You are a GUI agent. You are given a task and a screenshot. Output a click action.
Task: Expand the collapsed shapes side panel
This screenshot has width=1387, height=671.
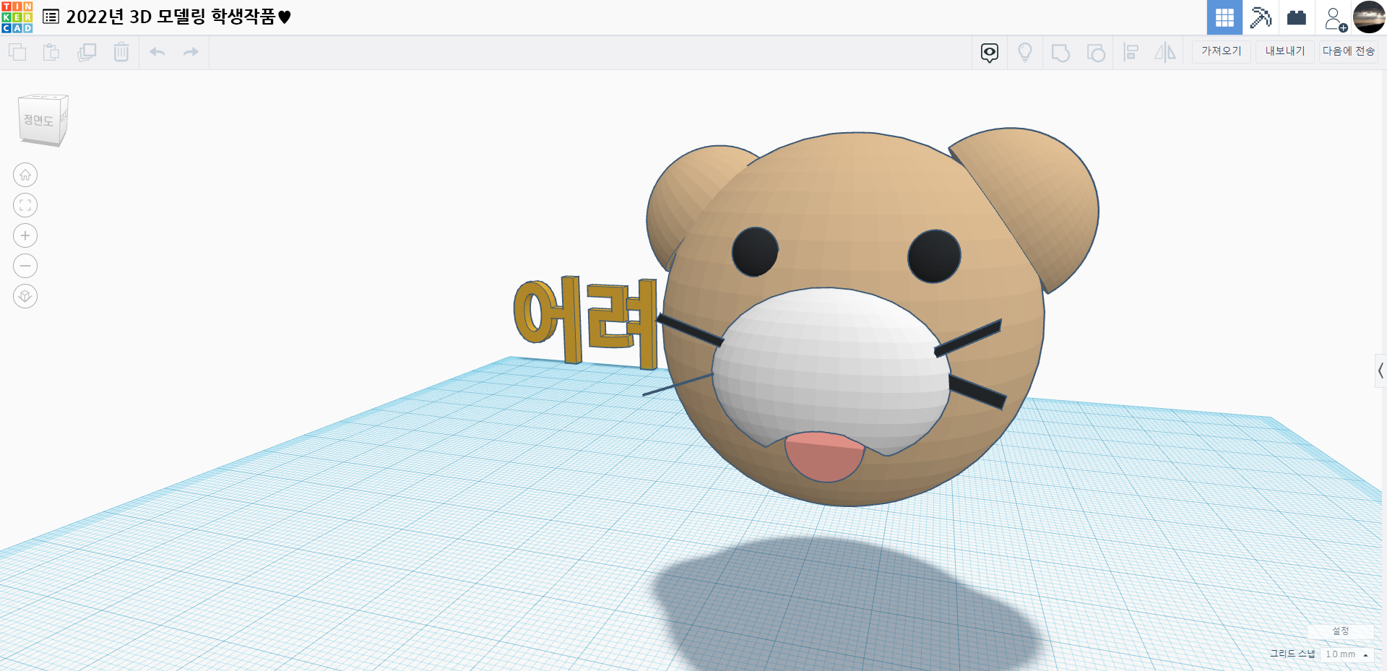pos(1380,371)
